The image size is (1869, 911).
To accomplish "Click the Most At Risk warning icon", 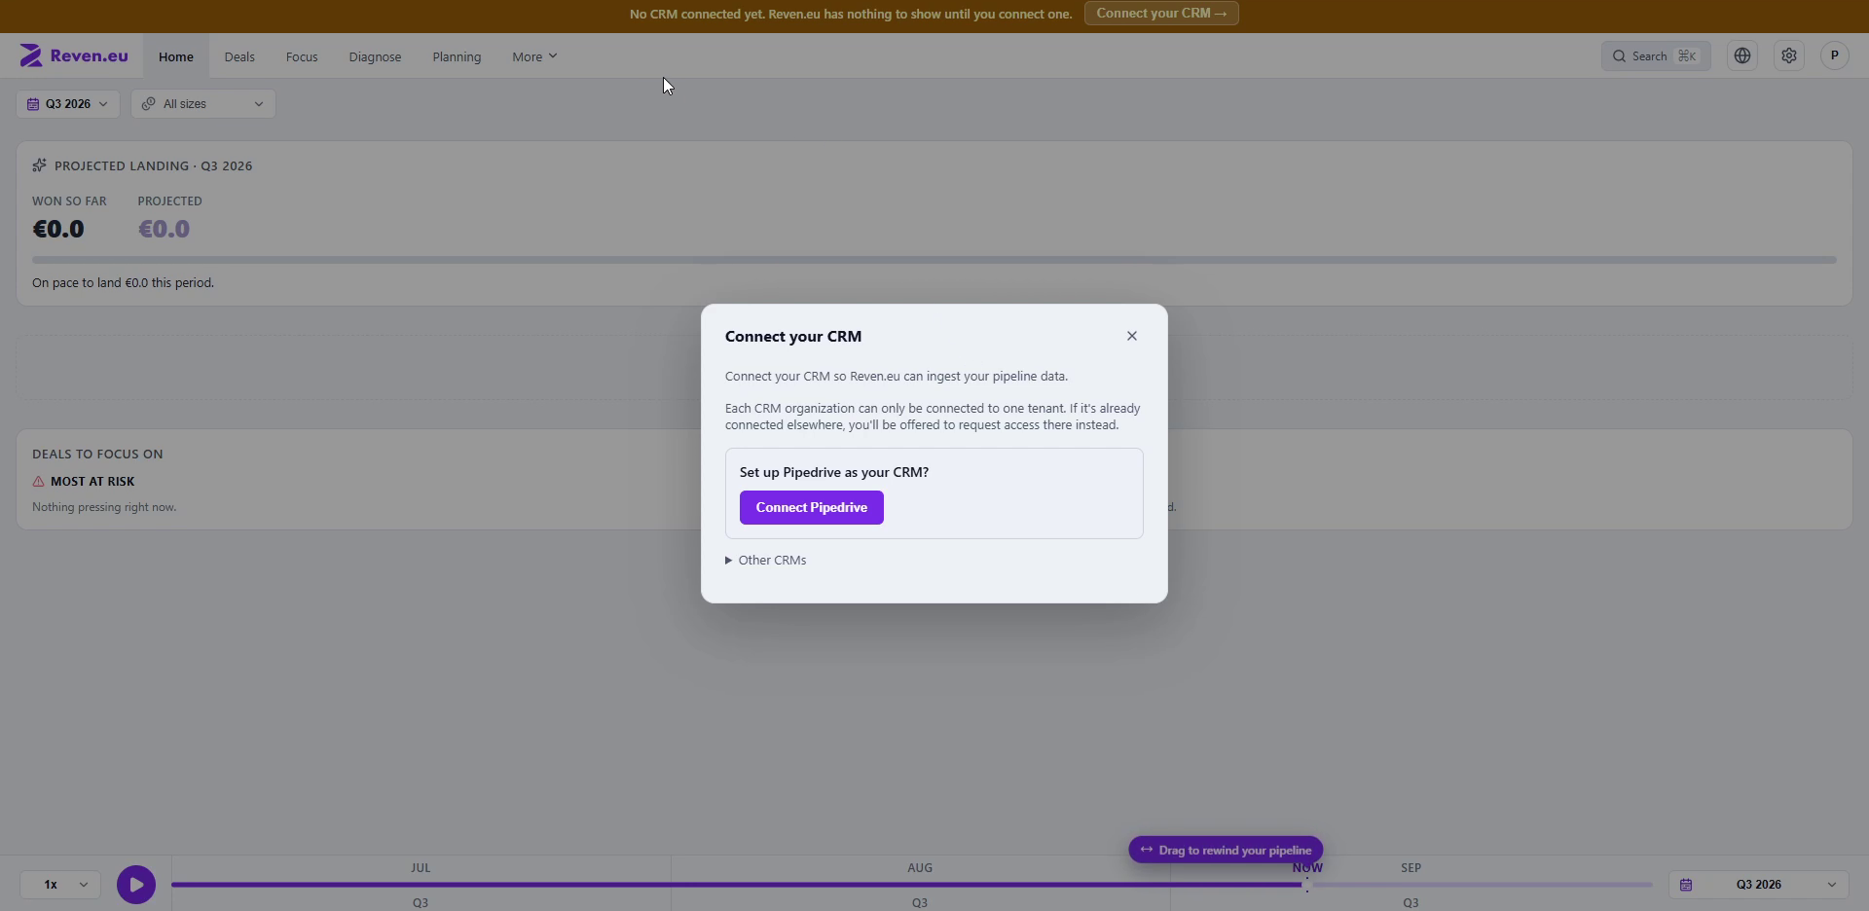I will tap(38, 482).
